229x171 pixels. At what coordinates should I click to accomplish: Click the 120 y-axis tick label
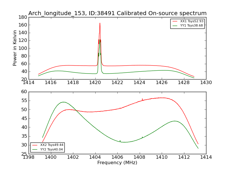tap(23, 40)
